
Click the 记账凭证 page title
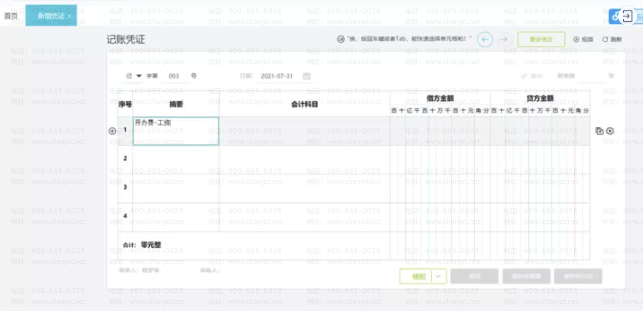(126, 39)
